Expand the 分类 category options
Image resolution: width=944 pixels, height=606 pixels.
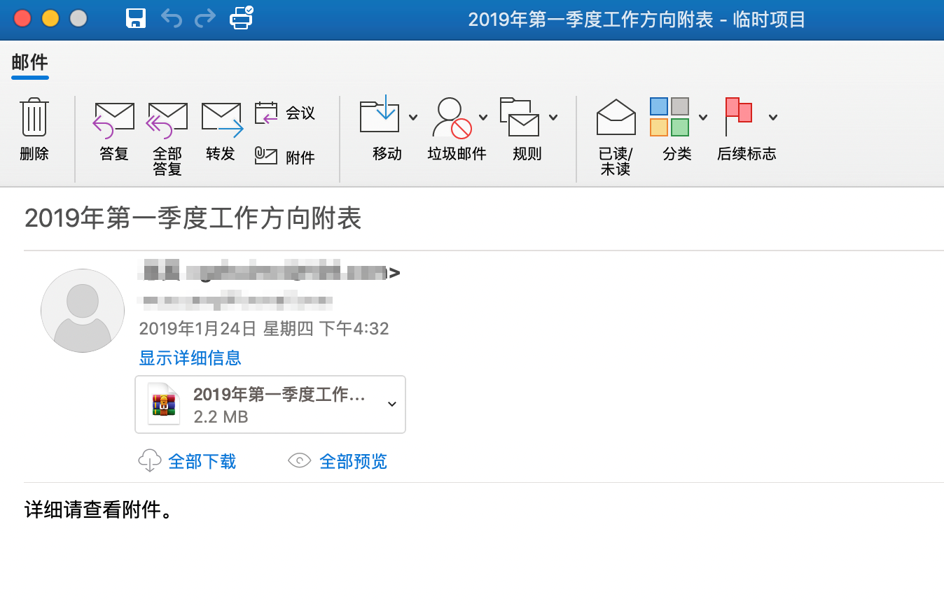(x=704, y=118)
